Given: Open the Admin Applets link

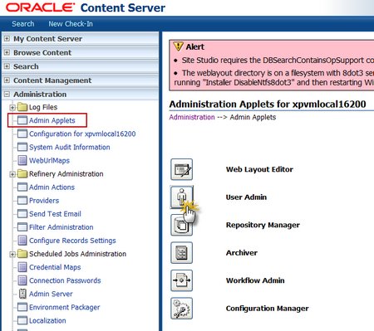Looking at the screenshot, I should pyautogui.click(x=52, y=120).
